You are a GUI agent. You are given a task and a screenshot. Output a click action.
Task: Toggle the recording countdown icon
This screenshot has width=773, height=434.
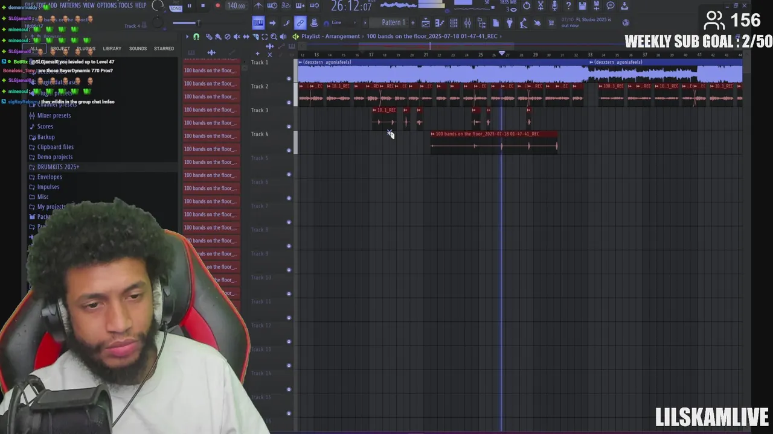tap(287, 5)
